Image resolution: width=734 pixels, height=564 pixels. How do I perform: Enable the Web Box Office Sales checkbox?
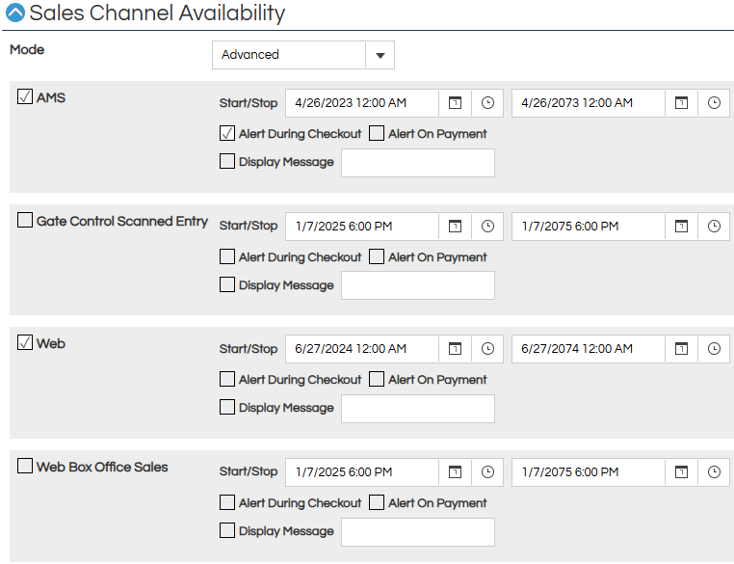click(x=25, y=467)
